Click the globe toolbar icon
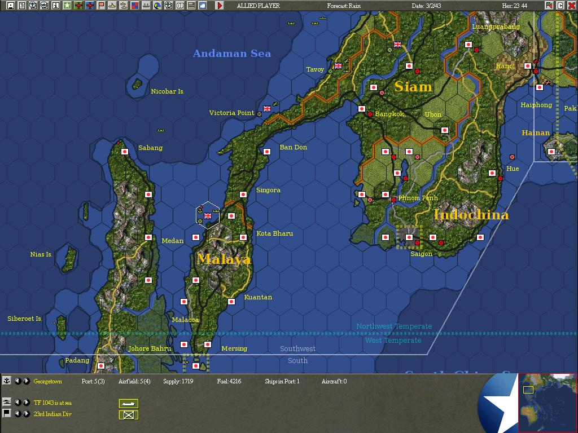This screenshot has width=578, height=433. pos(157,6)
